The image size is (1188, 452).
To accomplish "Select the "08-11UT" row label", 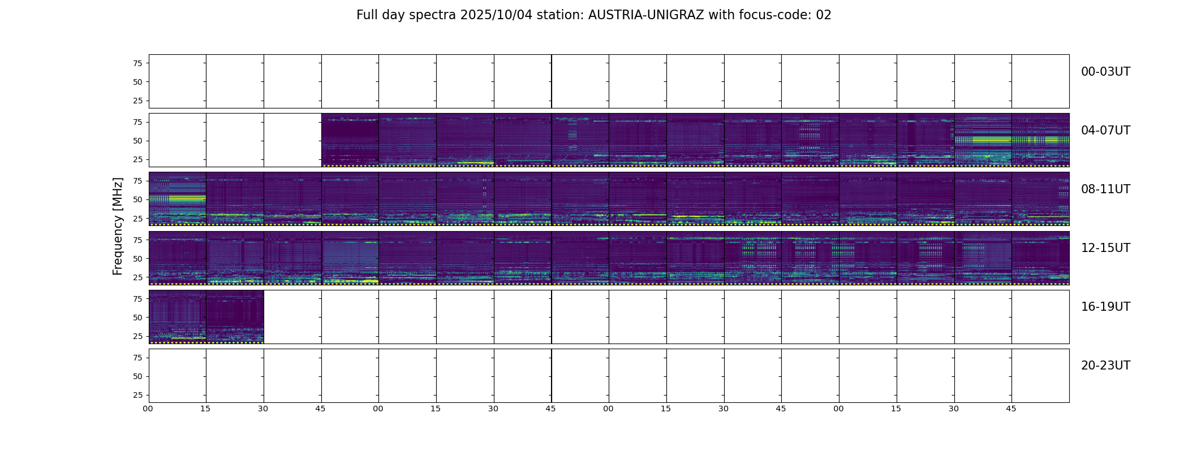I will pyautogui.click(x=1105, y=189).
